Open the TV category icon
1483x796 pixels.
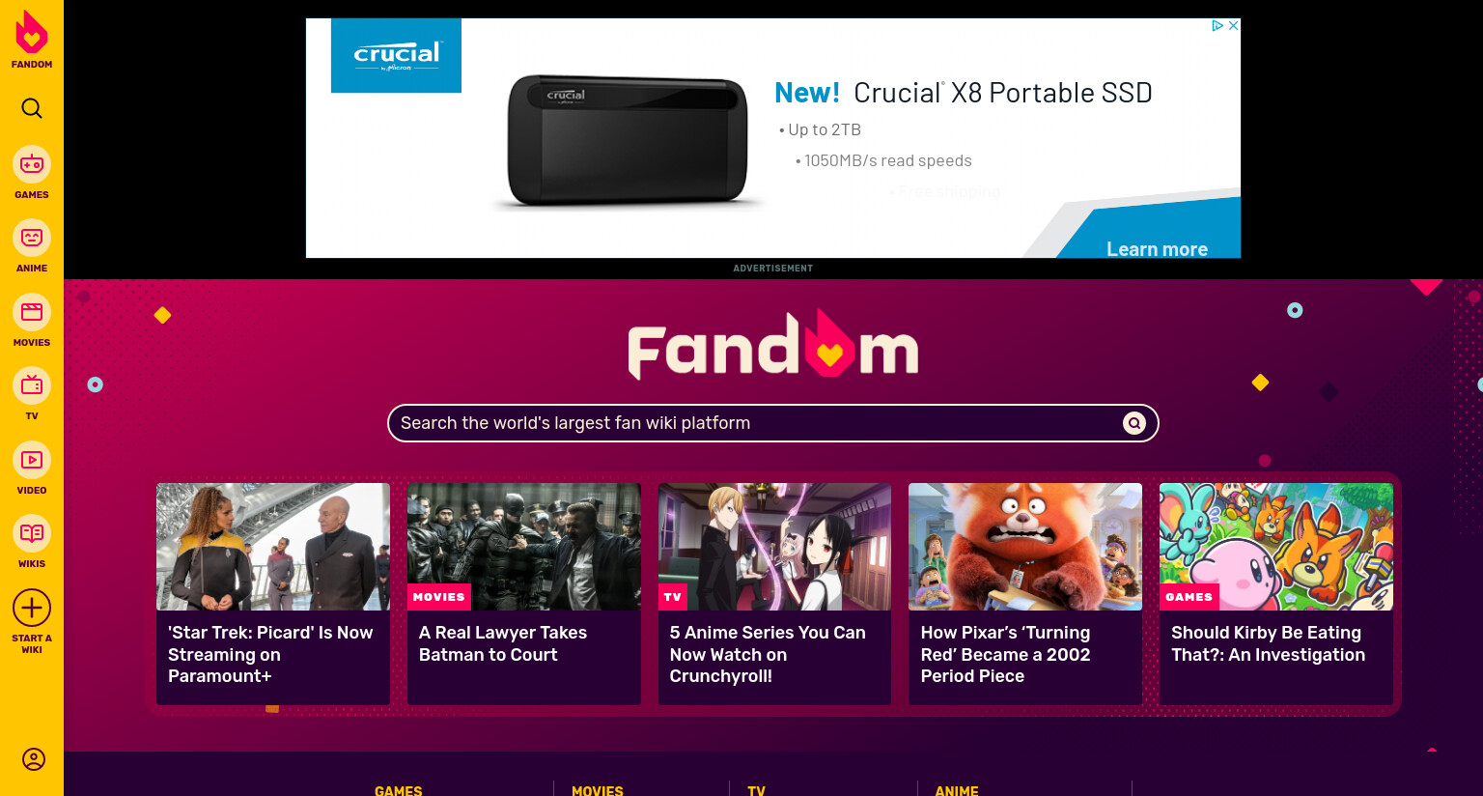click(x=32, y=385)
